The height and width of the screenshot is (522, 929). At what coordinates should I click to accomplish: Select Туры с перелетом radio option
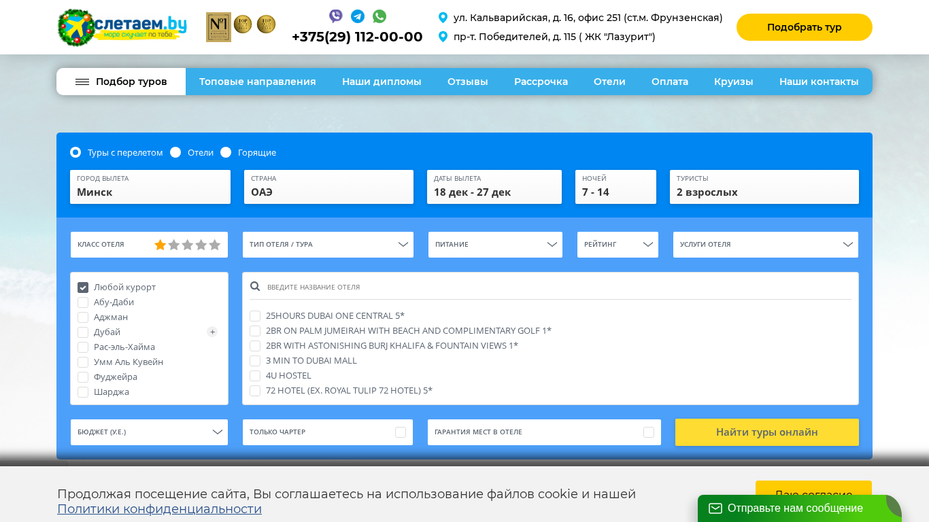[x=75, y=152]
